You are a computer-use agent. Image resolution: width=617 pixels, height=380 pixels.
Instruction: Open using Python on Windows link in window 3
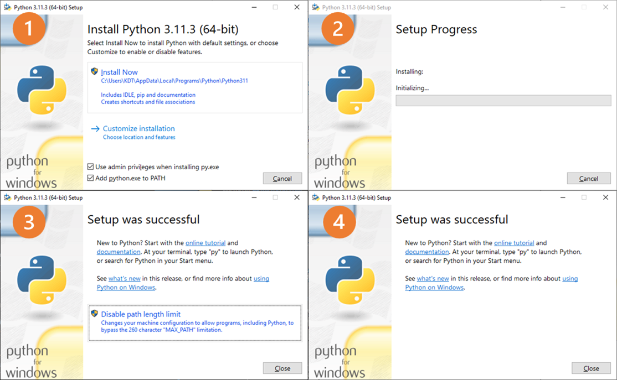126,288
